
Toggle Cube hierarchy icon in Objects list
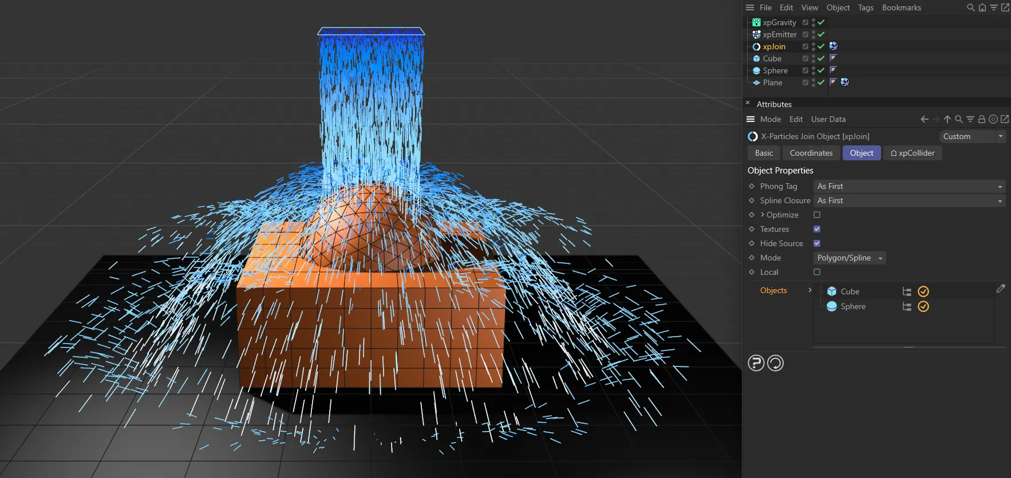(907, 291)
